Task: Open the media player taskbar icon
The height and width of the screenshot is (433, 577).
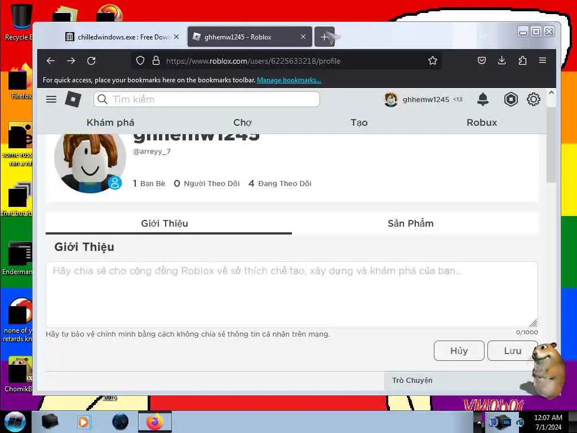Action: 84,422
